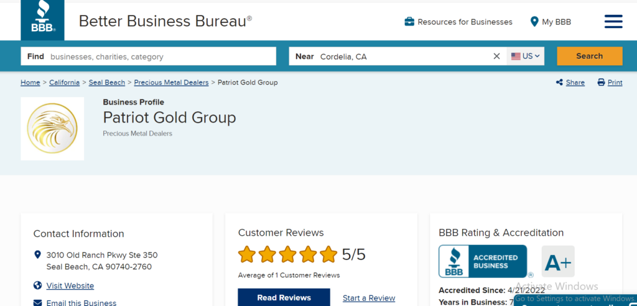Click the BBB torch logo
This screenshot has width=637, height=306.
43,21
